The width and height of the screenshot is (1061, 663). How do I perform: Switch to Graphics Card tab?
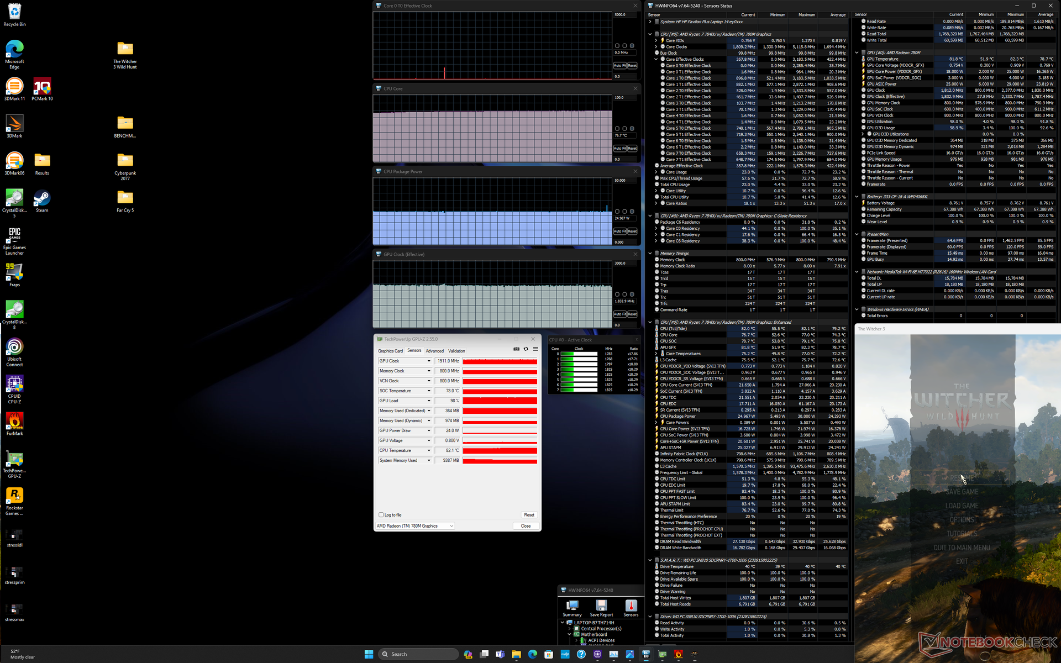click(x=390, y=351)
